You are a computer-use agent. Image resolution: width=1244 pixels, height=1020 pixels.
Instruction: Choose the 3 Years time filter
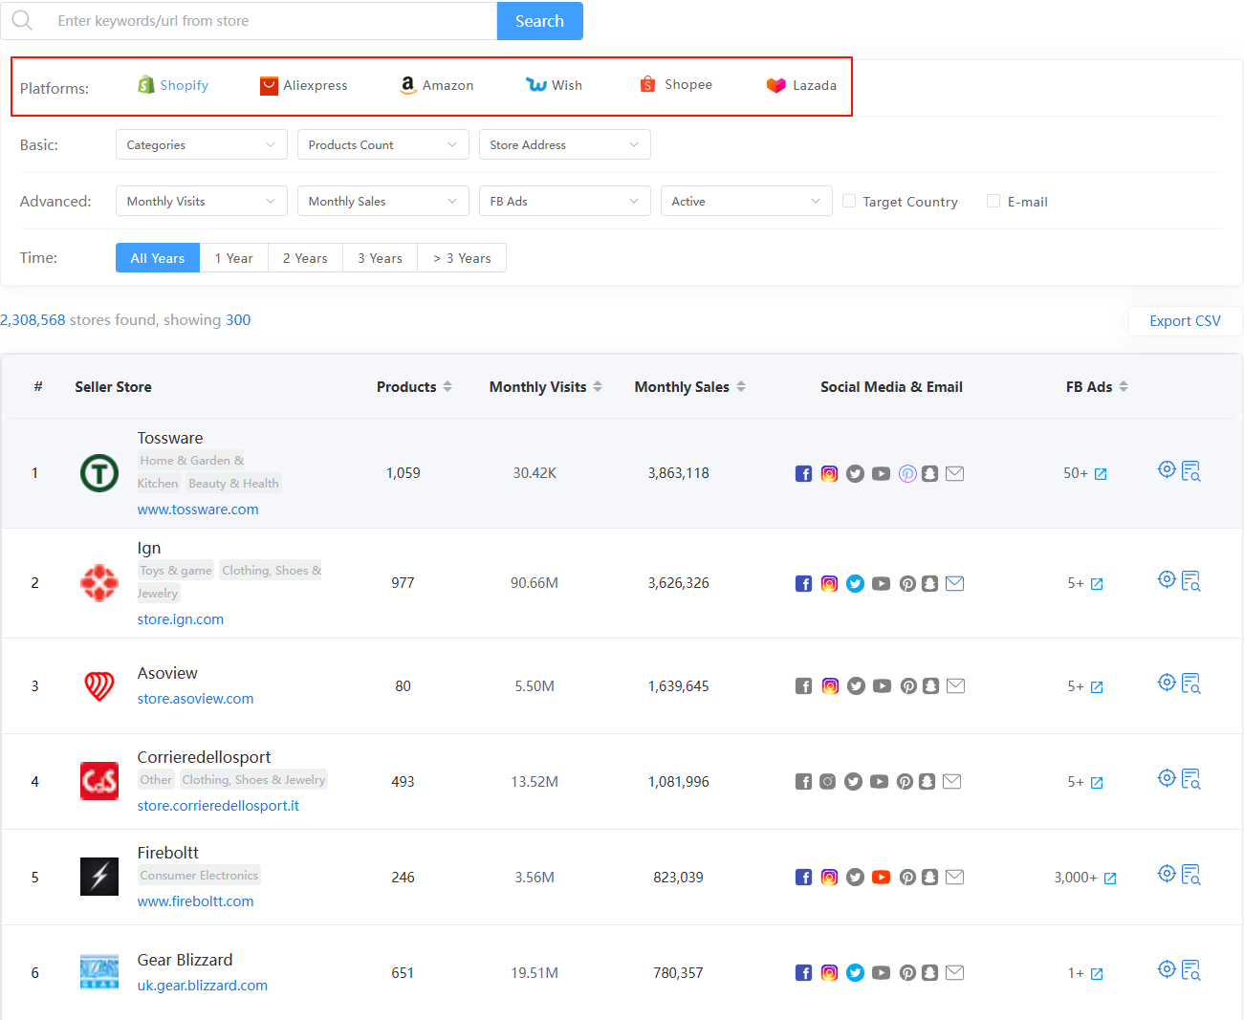click(x=381, y=258)
